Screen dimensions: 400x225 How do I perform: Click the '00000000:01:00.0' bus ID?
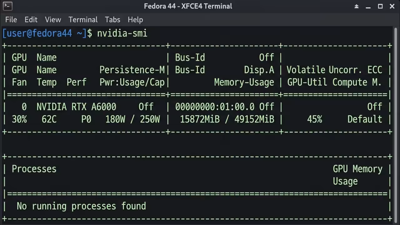point(215,107)
